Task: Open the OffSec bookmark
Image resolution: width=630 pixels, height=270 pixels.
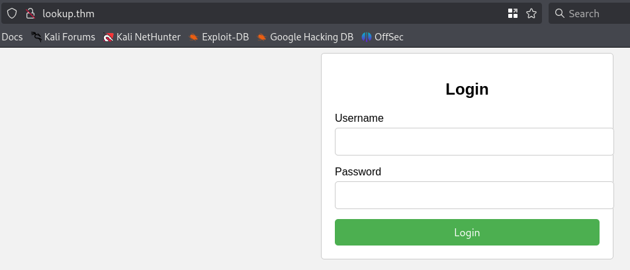Action: tap(382, 37)
